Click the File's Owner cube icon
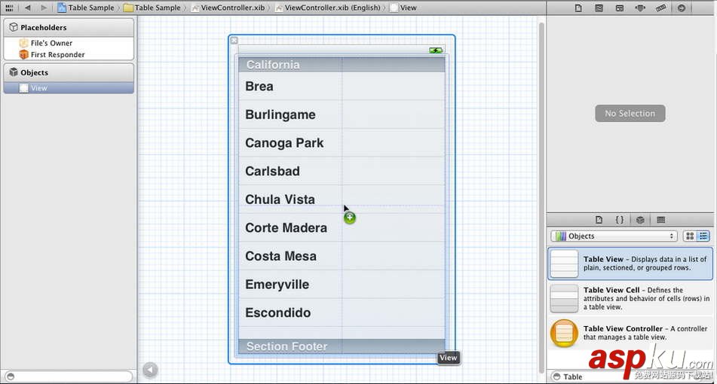717x384 pixels. [x=23, y=43]
